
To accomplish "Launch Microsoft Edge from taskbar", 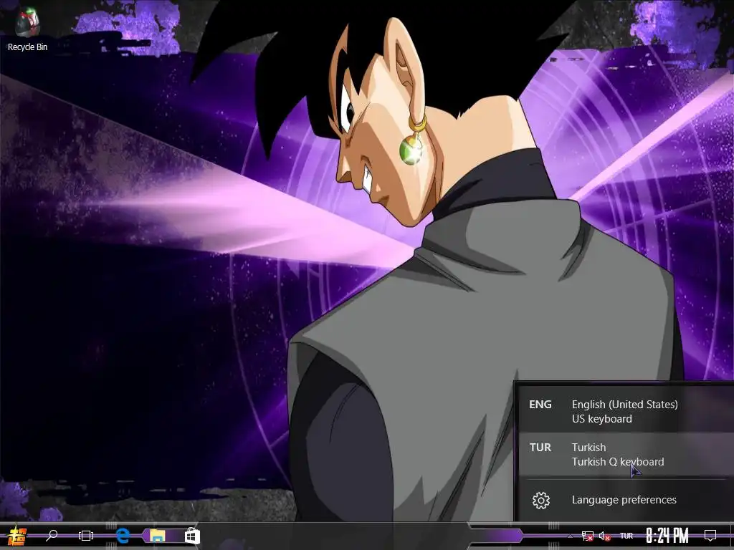I will pyautogui.click(x=122, y=536).
